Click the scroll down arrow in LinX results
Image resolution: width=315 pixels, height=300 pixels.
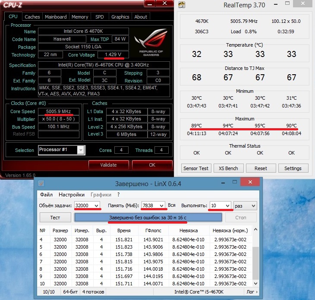point(255,284)
